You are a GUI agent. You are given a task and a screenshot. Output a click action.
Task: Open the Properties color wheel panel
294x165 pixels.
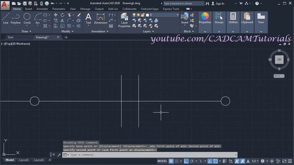point(205,18)
